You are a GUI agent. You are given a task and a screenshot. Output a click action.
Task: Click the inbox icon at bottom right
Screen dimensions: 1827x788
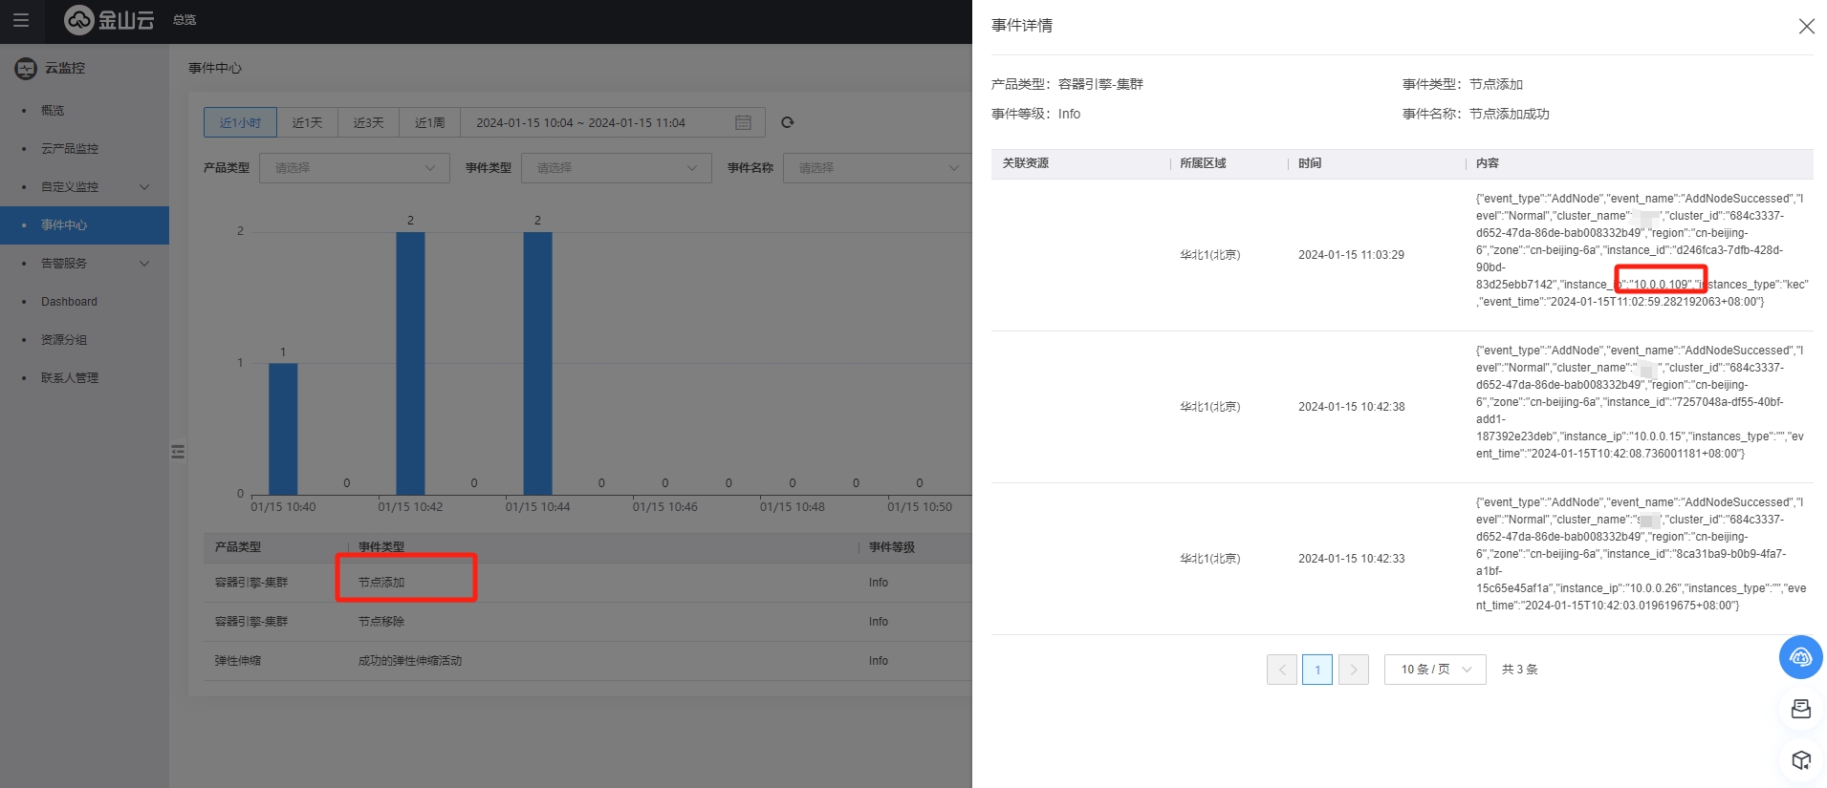click(x=1800, y=709)
